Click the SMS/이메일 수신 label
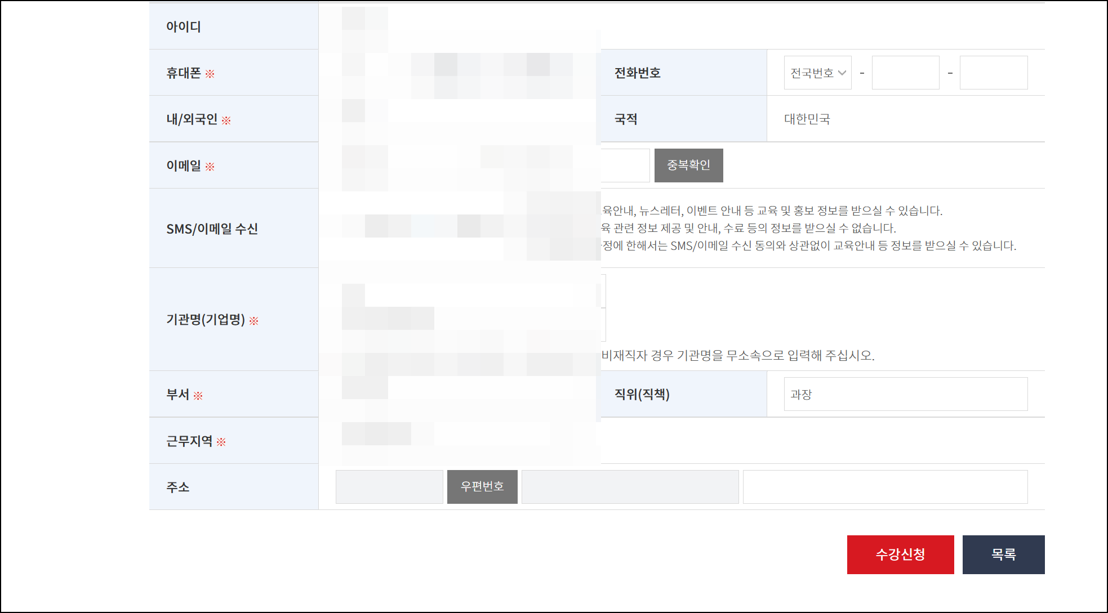Viewport: 1108px width, 613px height. [x=212, y=229]
